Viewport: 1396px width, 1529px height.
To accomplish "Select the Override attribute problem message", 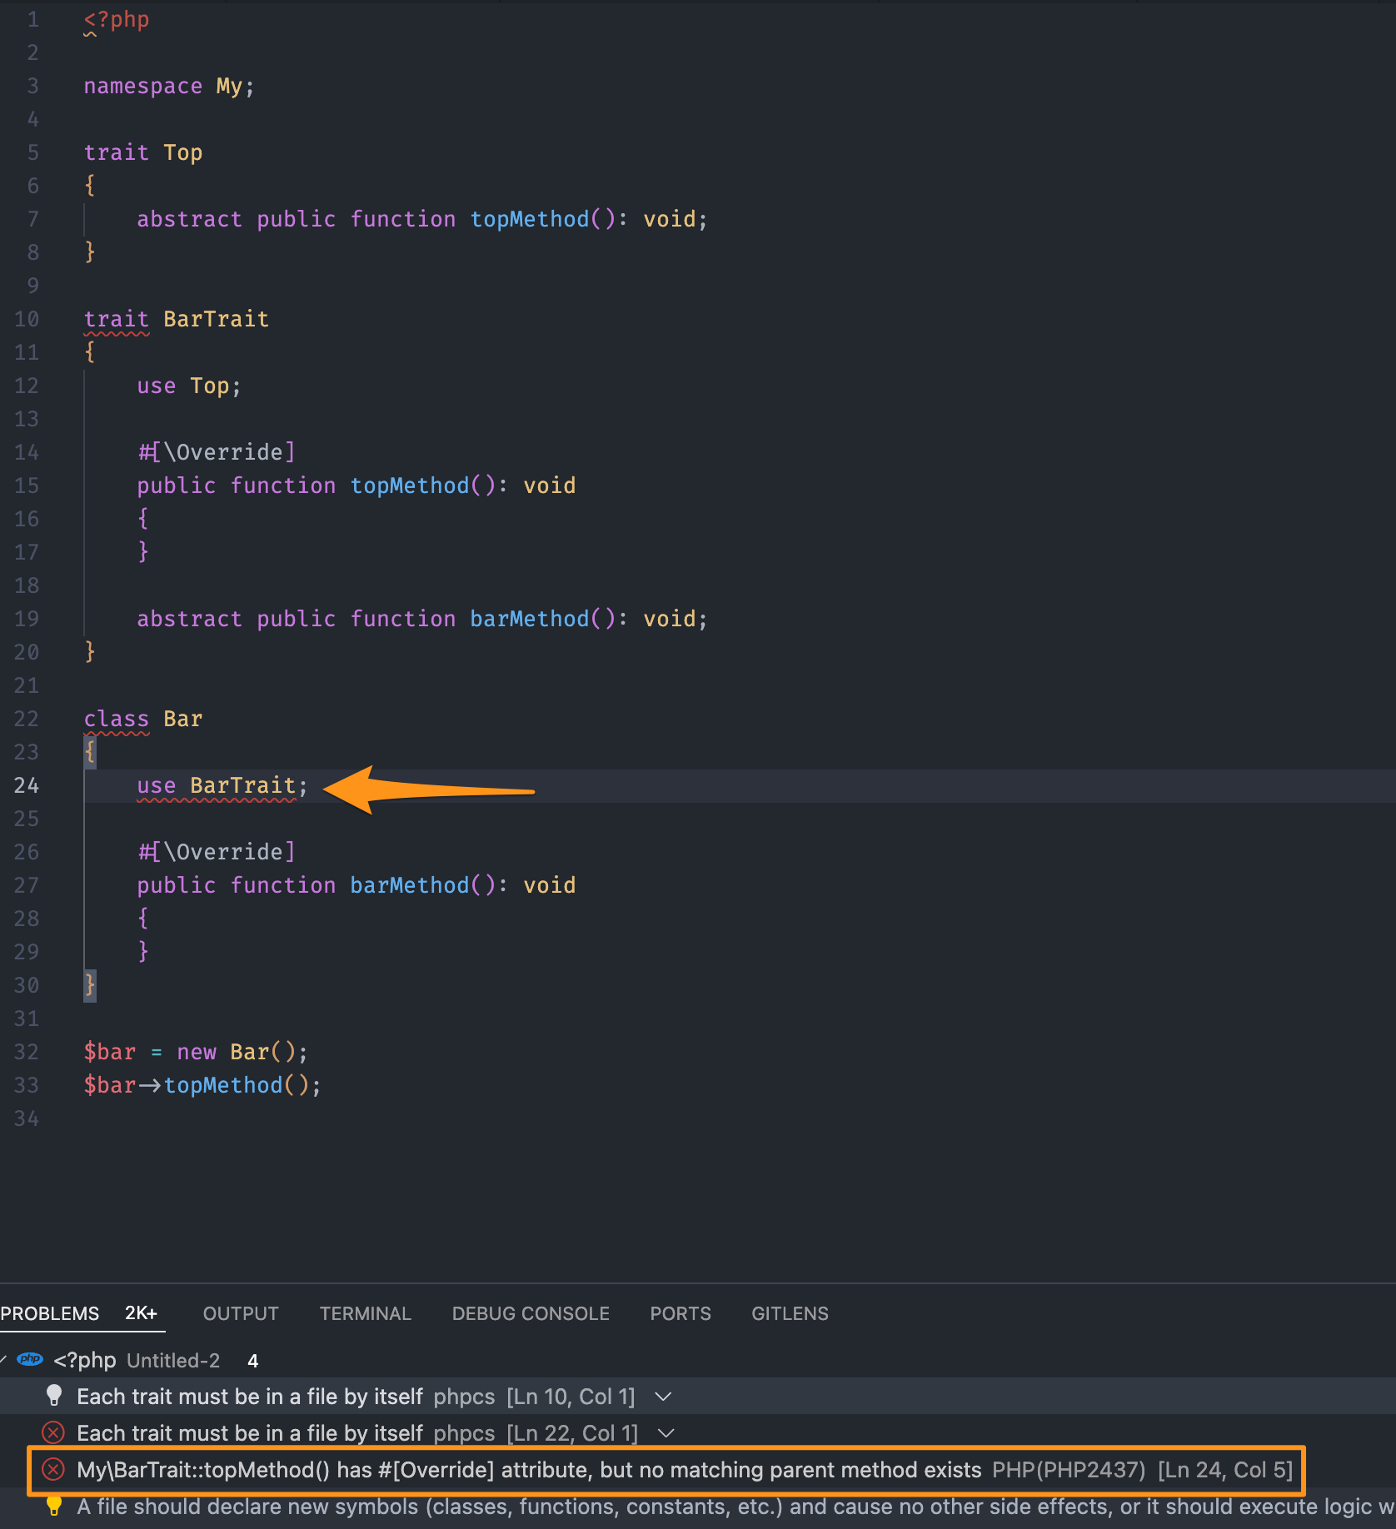I will point(529,1470).
